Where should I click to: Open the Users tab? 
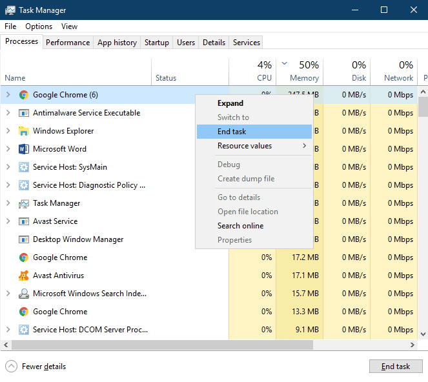tap(186, 43)
